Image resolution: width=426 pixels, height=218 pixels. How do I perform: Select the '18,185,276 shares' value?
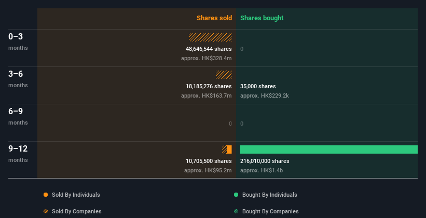(209, 86)
